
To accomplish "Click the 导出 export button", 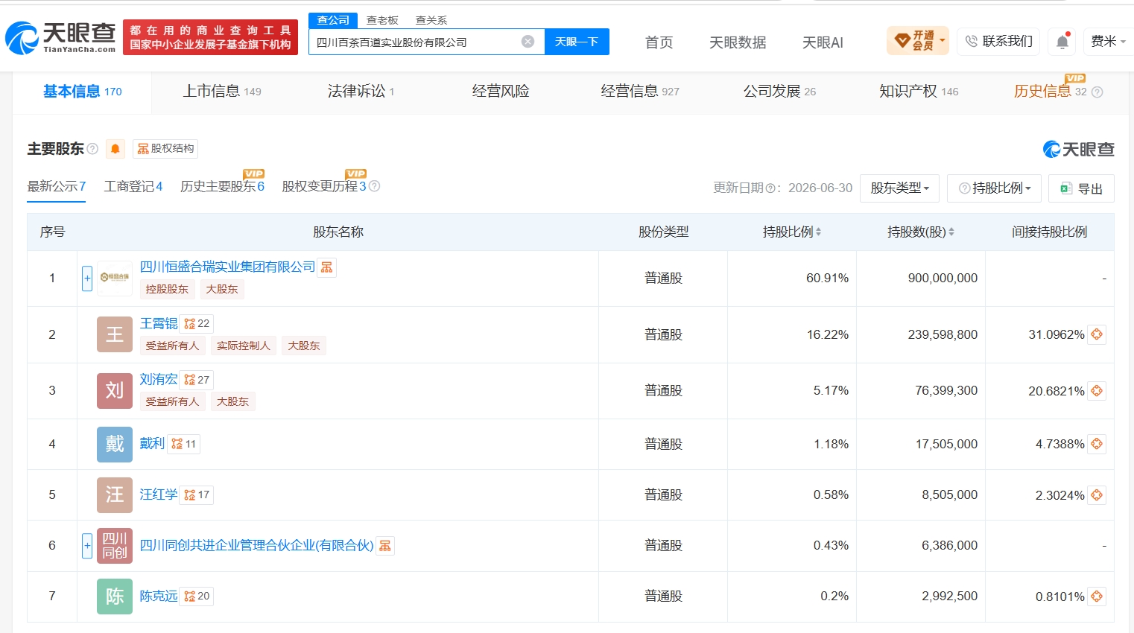I will 1081,188.
